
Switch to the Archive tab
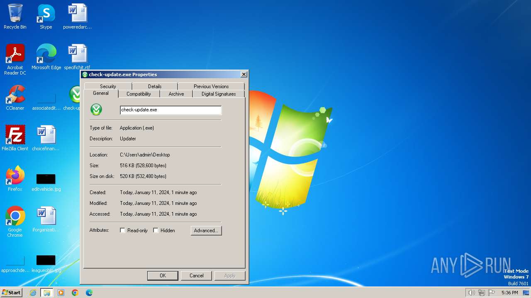(176, 94)
